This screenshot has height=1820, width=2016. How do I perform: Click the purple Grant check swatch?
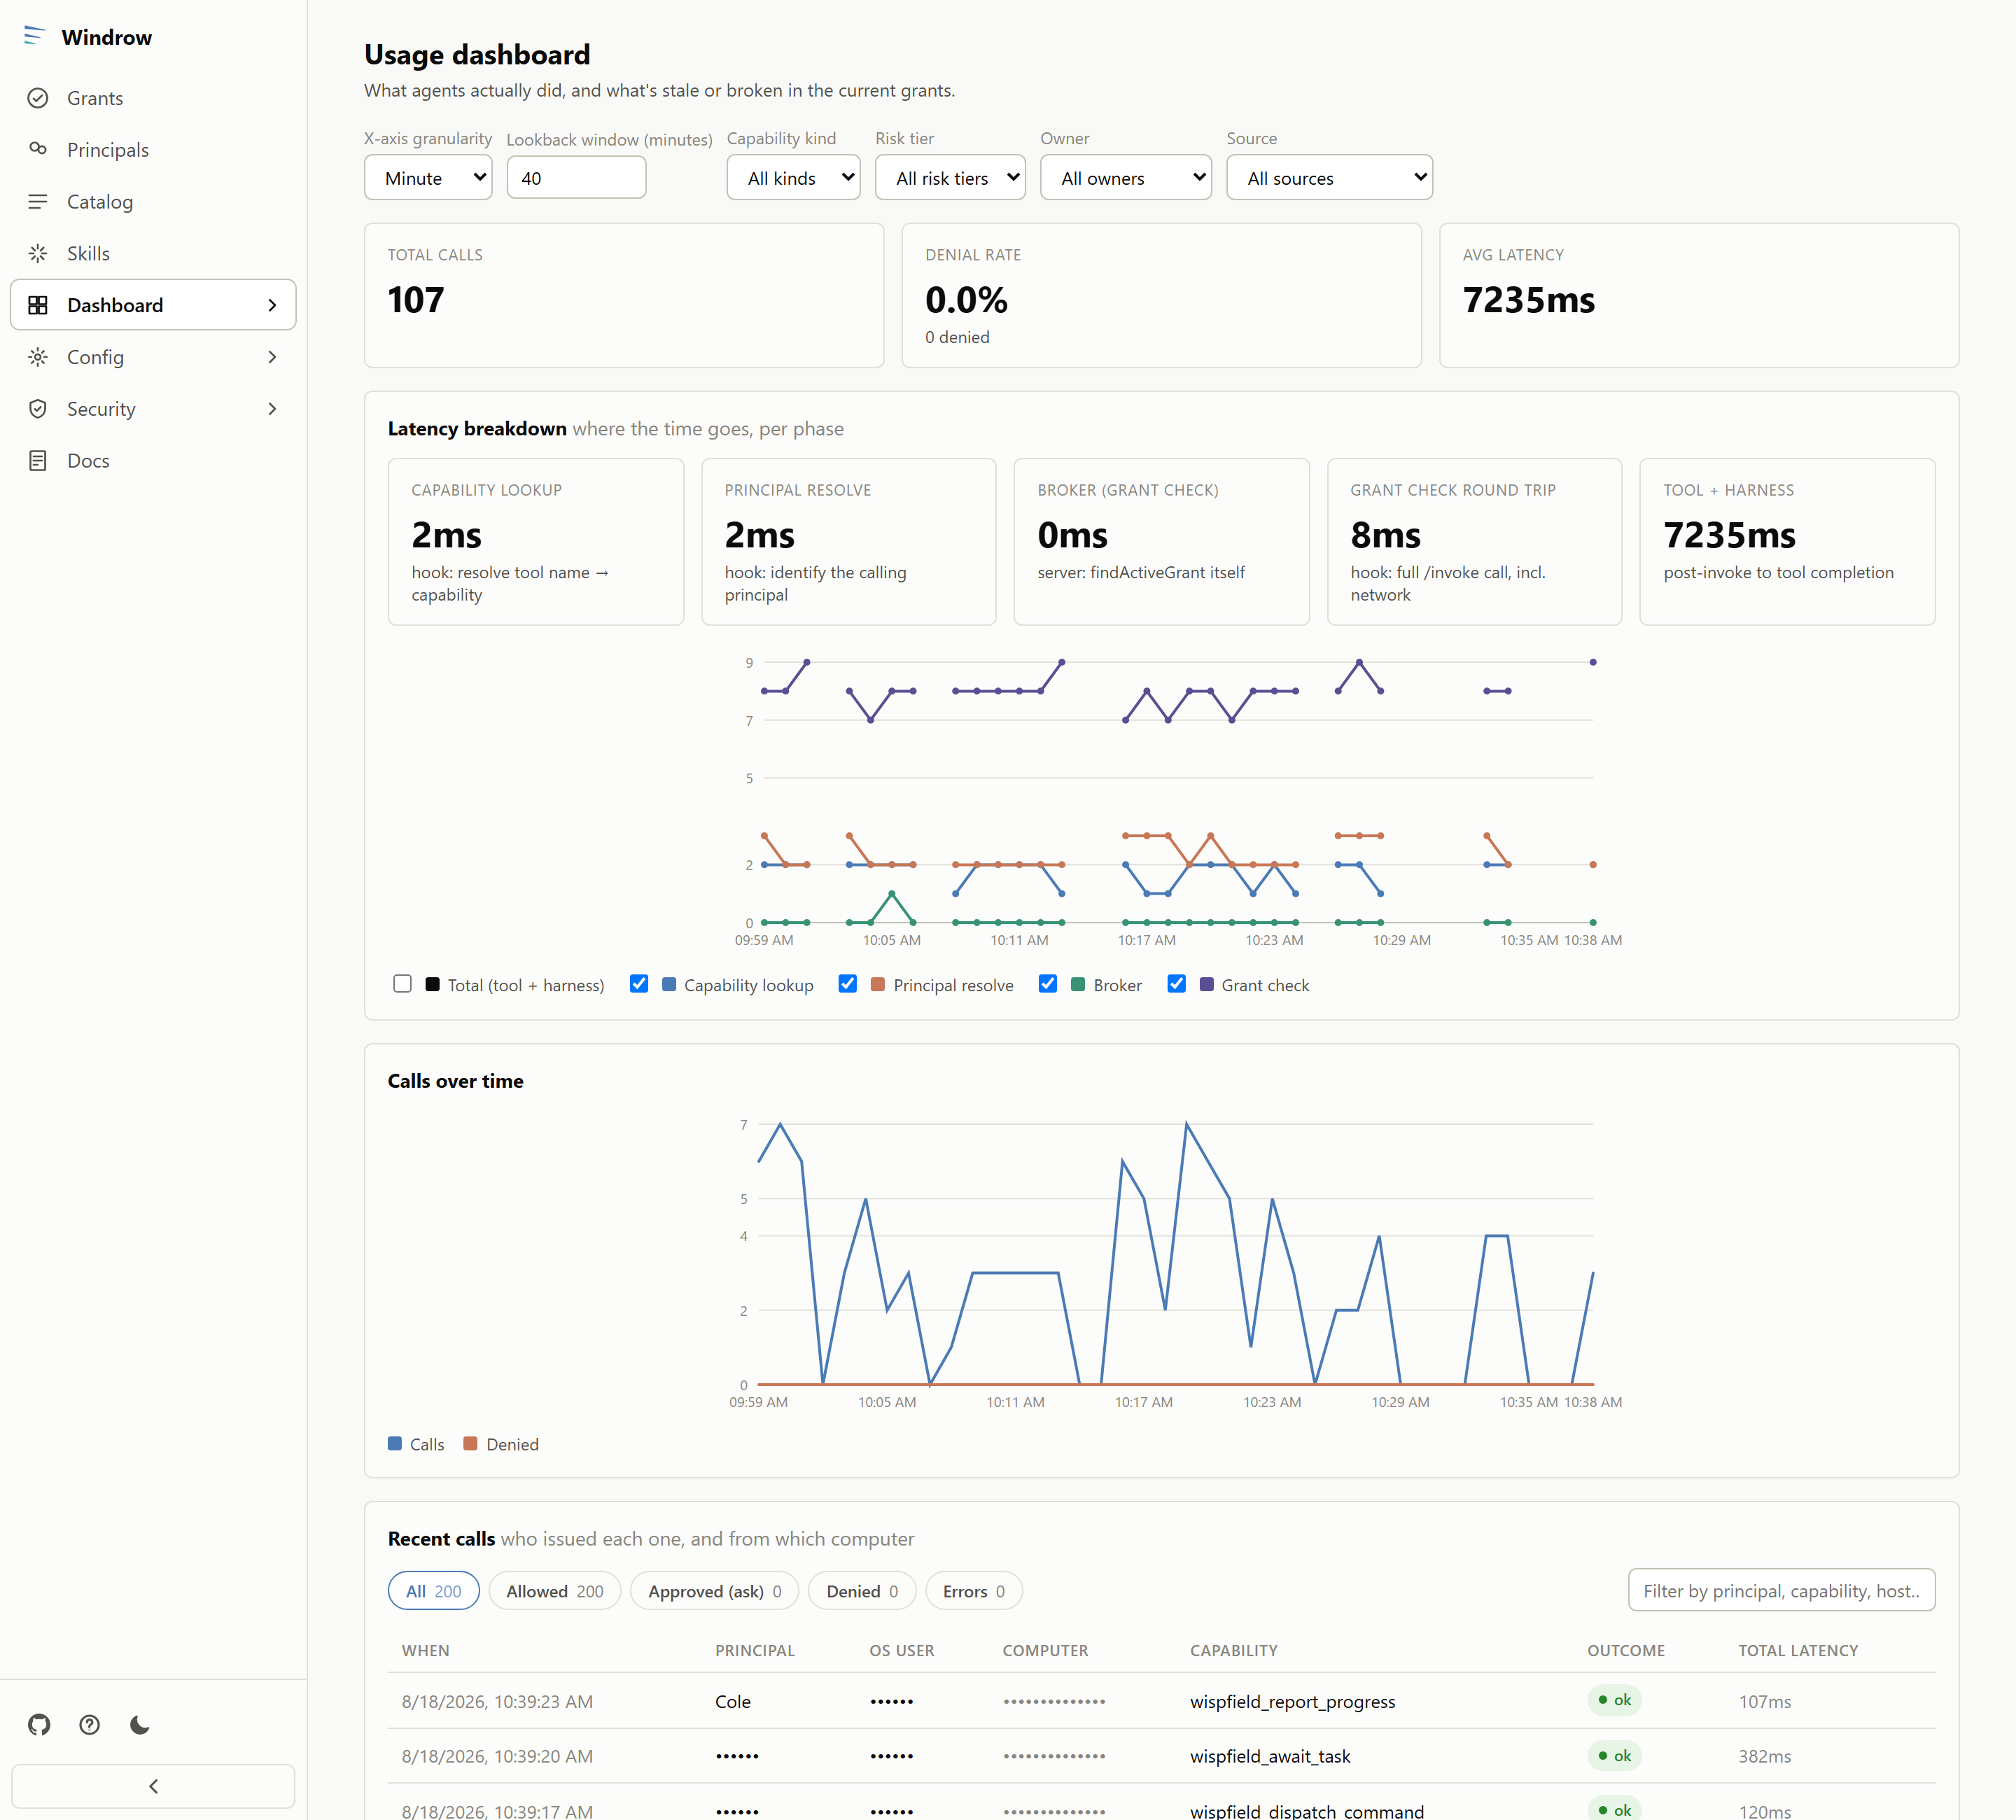[x=1206, y=984]
